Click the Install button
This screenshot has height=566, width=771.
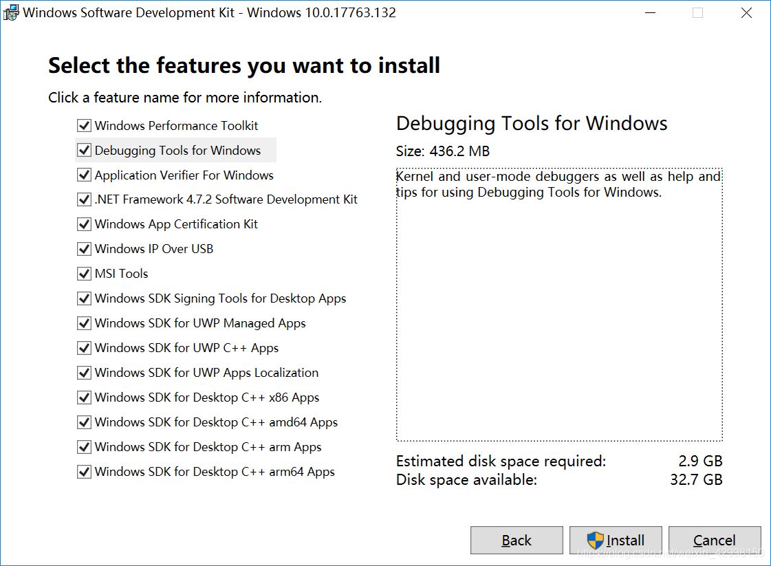tap(616, 541)
